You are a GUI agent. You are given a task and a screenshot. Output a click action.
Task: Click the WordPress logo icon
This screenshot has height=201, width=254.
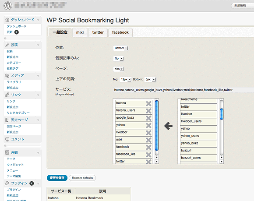point(8,6)
